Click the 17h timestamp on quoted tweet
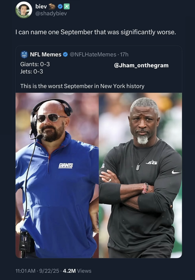 click(124, 55)
